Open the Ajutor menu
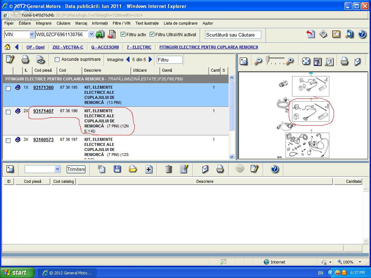The width and height of the screenshot is (371, 278). point(208,23)
